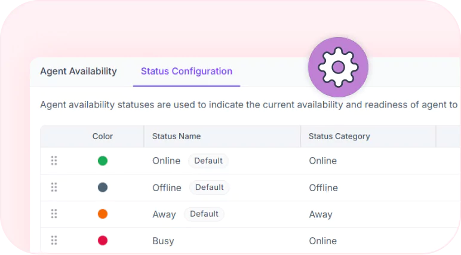Click Online category in the Online row
The image size is (461, 255).
click(x=323, y=161)
